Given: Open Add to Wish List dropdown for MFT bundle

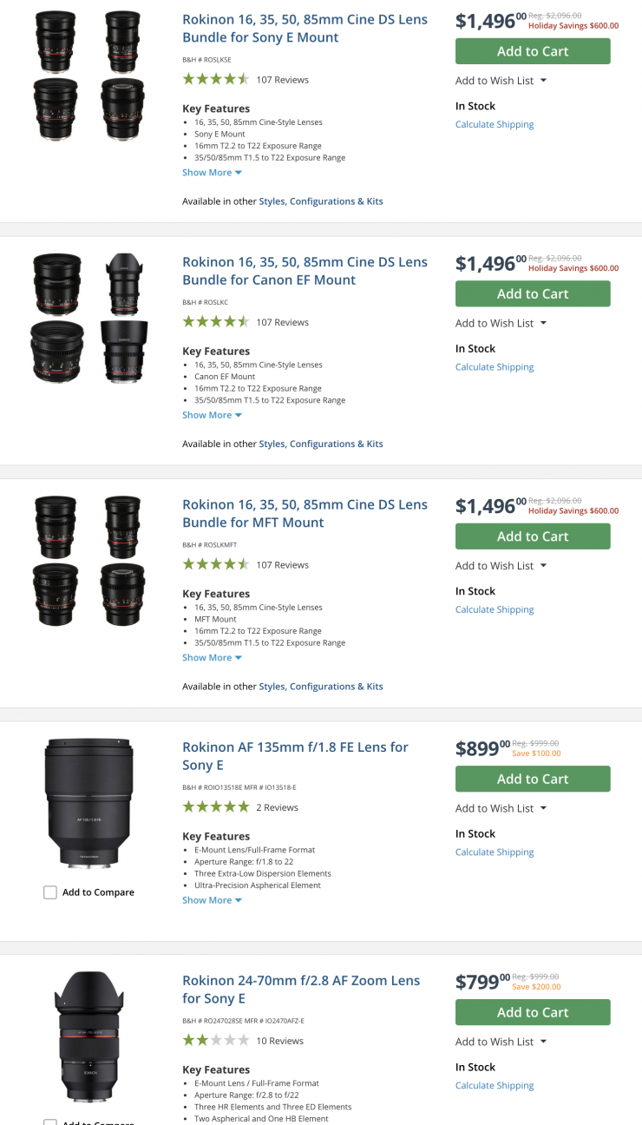Looking at the screenshot, I should tap(501, 566).
